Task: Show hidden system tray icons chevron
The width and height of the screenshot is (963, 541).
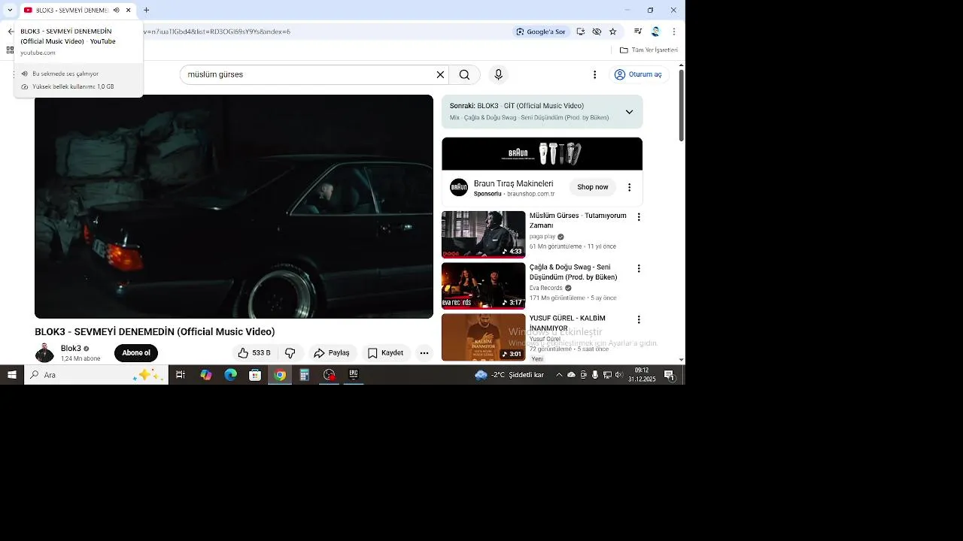Action: point(559,375)
